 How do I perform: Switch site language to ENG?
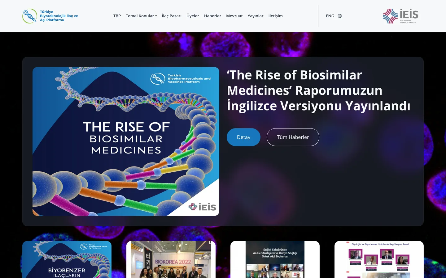click(330, 16)
